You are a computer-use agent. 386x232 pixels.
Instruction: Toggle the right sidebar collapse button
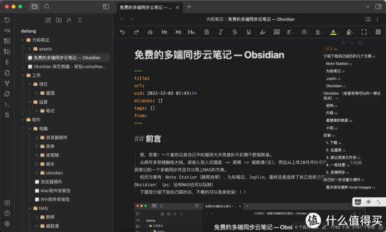(378, 6)
